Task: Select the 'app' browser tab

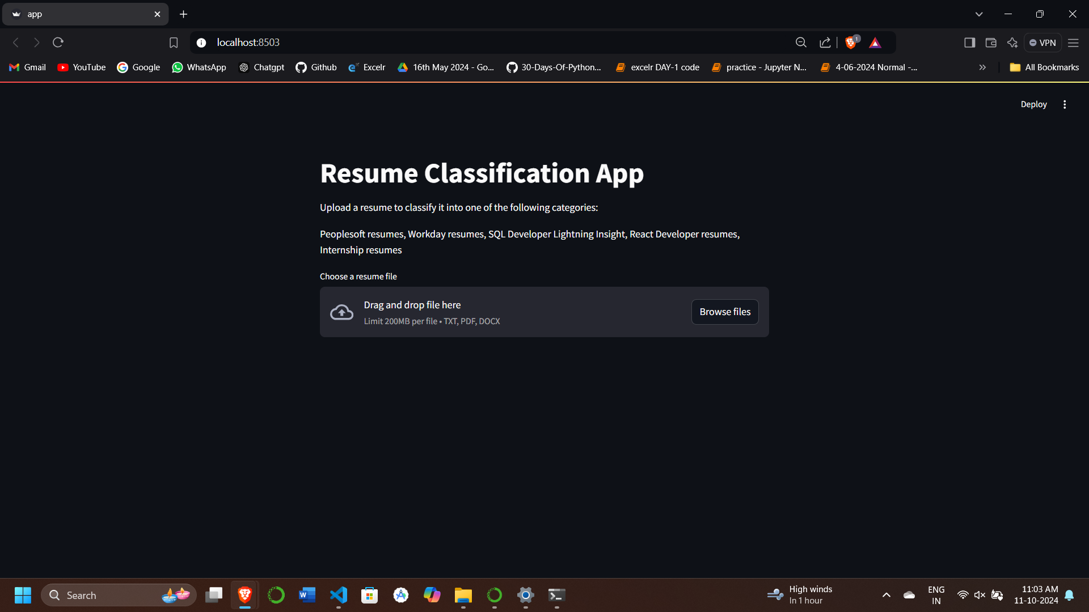Action: (85, 14)
